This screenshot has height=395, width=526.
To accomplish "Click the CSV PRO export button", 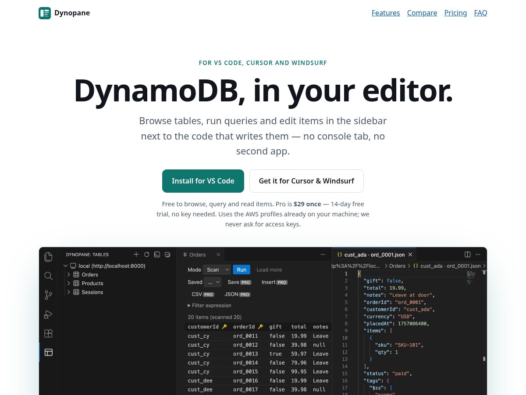I will coord(203,294).
